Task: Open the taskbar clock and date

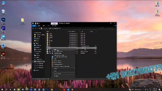Action: (155, 89)
